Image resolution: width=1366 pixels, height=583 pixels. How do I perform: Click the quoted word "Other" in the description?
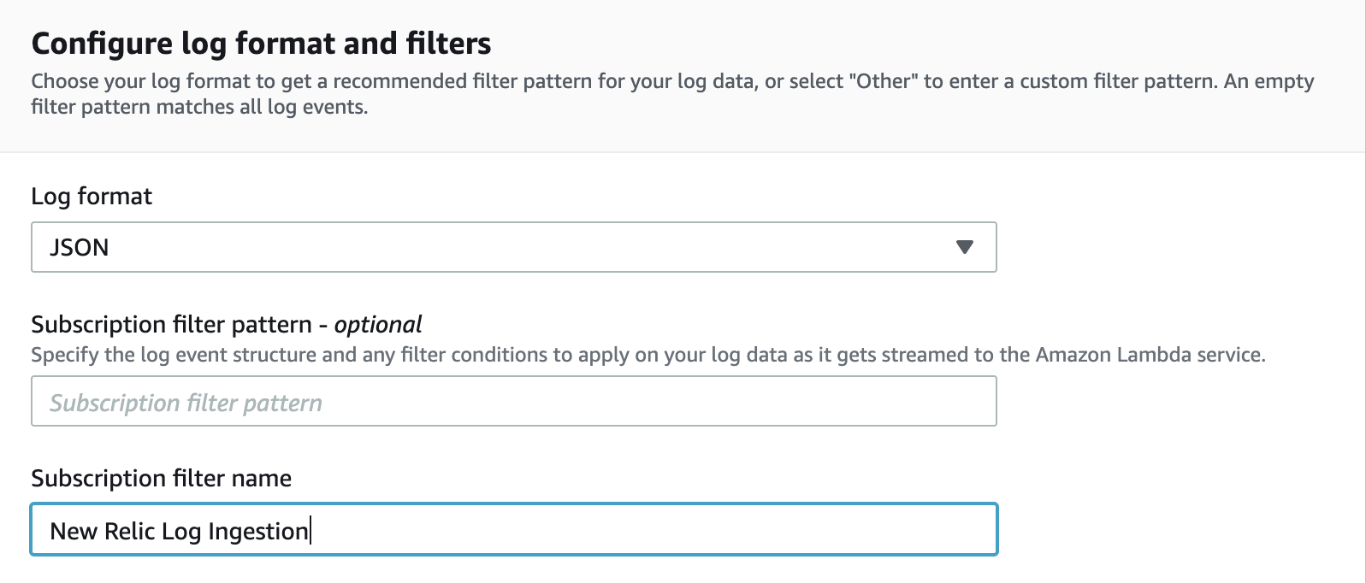coord(883,81)
